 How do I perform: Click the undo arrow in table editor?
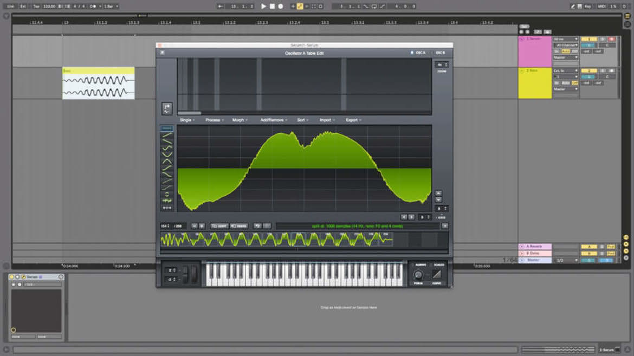click(257, 226)
